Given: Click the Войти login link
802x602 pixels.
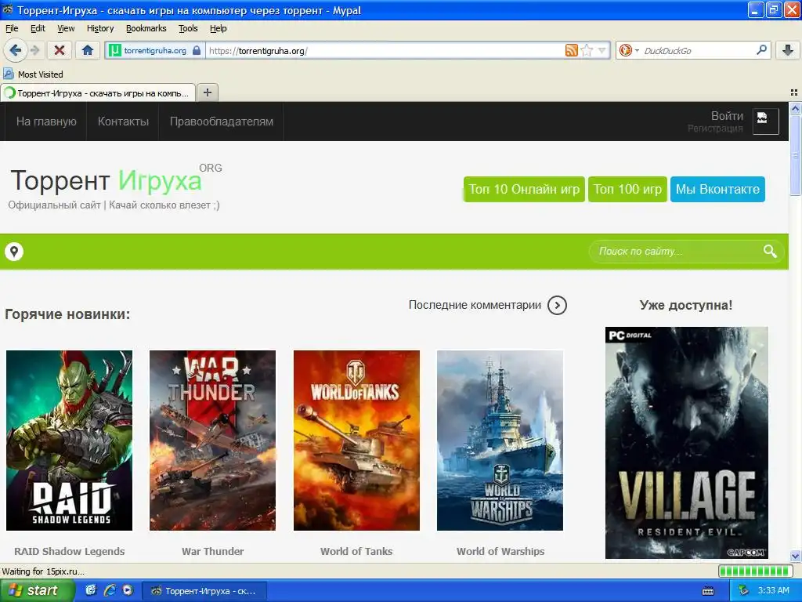Looking at the screenshot, I should click(x=727, y=116).
